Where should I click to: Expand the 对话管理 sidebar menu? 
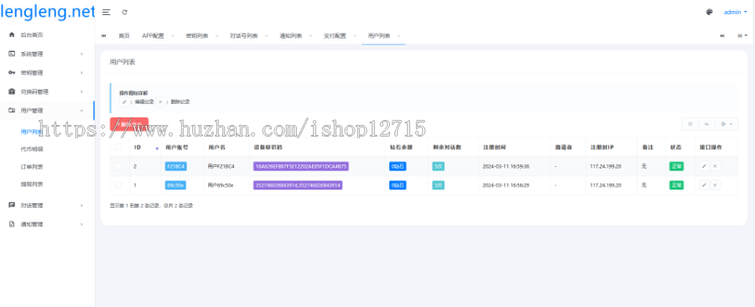pos(47,206)
